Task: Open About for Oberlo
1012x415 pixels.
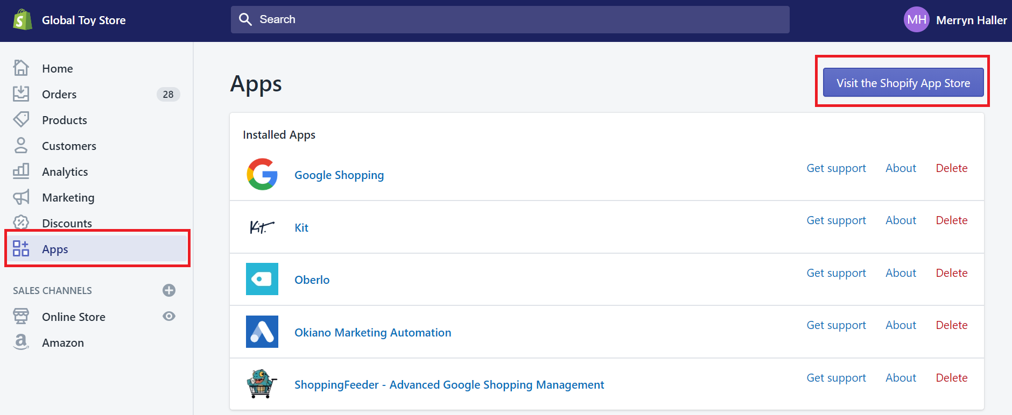Action: click(x=901, y=273)
